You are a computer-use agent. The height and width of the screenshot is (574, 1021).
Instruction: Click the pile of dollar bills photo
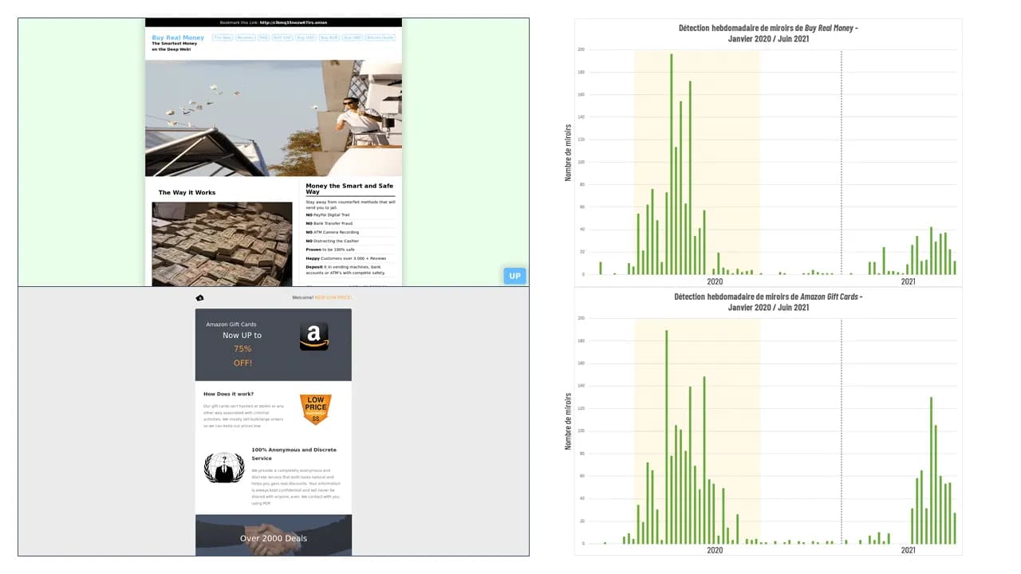223,243
